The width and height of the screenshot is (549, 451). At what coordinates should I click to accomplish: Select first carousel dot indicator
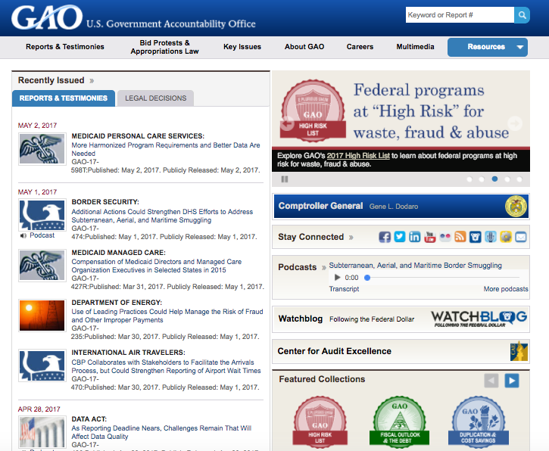[x=469, y=179]
